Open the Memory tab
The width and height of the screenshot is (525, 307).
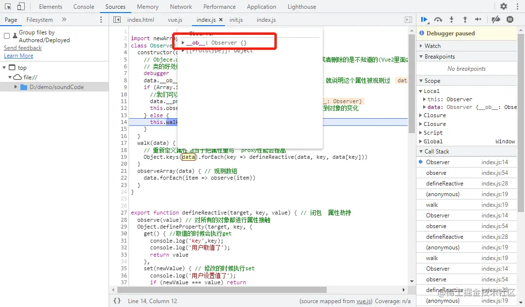pyautogui.click(x=148, y=7)
